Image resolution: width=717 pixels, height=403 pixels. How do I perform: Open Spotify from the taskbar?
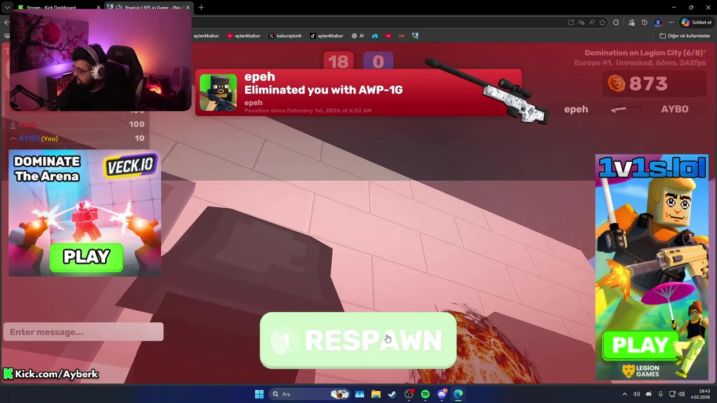tap(425, 394)
